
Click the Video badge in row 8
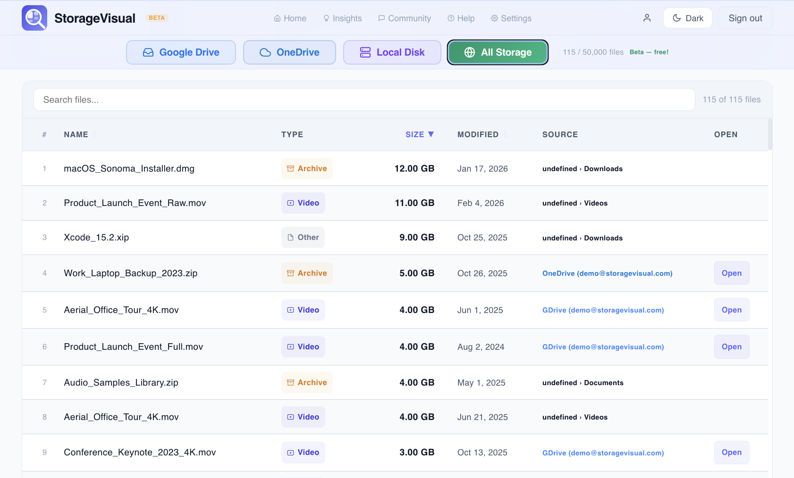303,417
